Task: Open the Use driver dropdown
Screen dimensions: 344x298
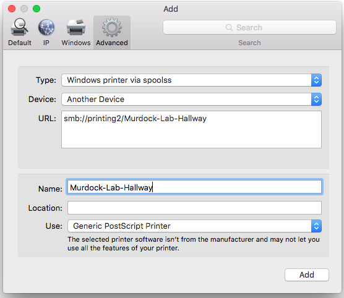Action: pos(195,226)
